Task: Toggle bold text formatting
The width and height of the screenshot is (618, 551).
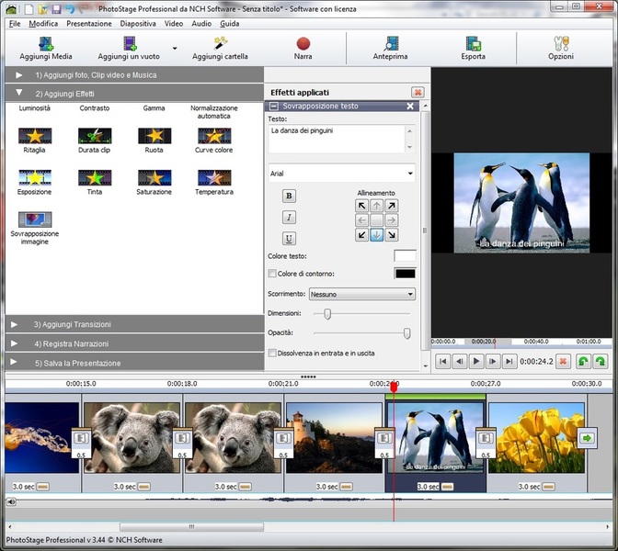Action: 289,196
